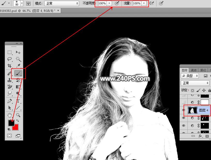Pick the Crop tool
Viewport: 211px width, 160px height.
click(10, 66)
